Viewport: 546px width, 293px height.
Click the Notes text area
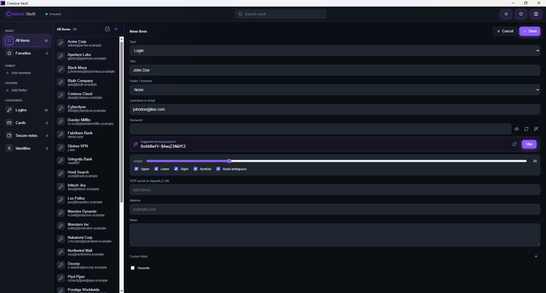(x=335, y=235)
